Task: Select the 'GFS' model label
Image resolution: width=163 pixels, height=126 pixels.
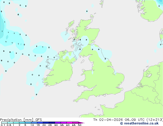Action: click(39, 120)
